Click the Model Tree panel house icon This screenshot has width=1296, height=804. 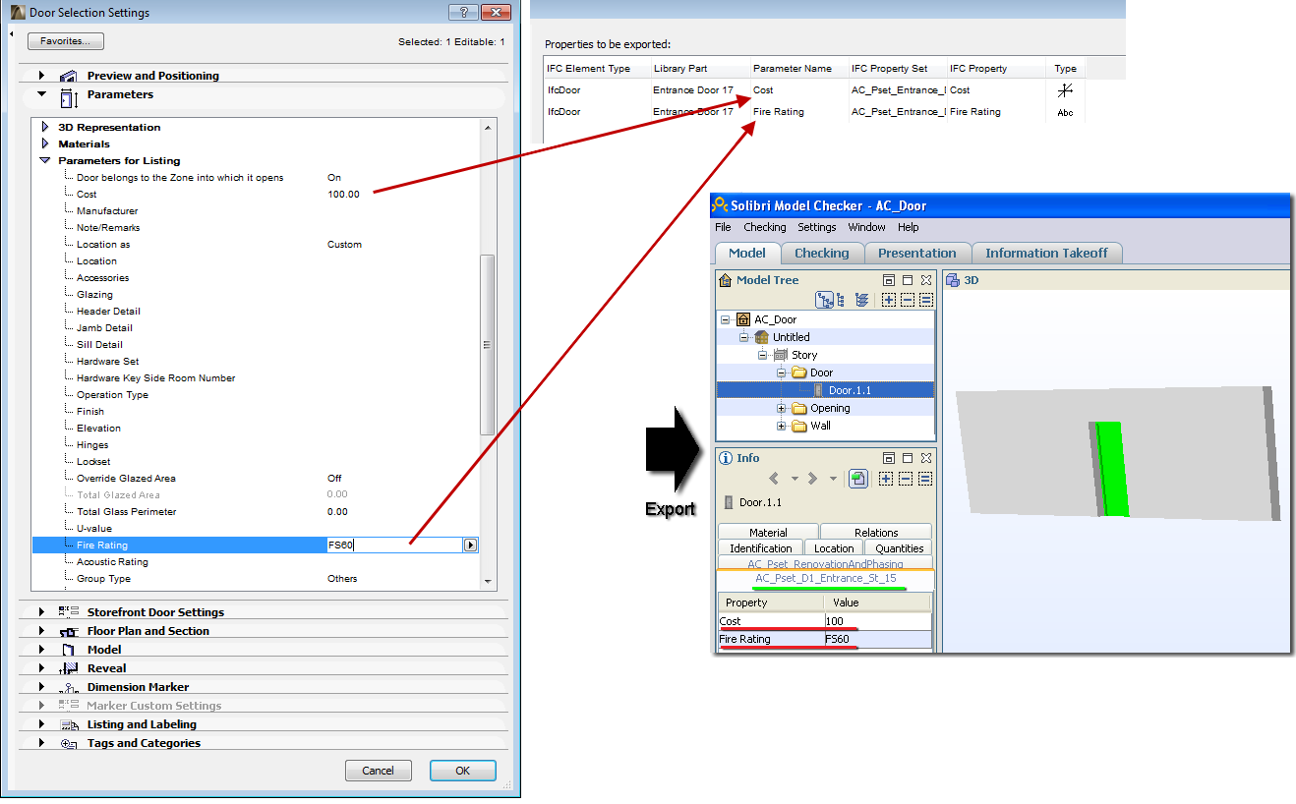[x=726, y=280]
